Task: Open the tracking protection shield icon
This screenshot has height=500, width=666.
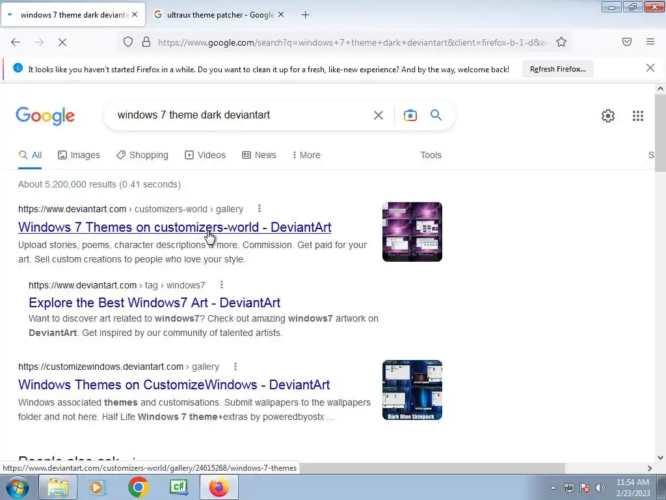Action: pos(128,42)
